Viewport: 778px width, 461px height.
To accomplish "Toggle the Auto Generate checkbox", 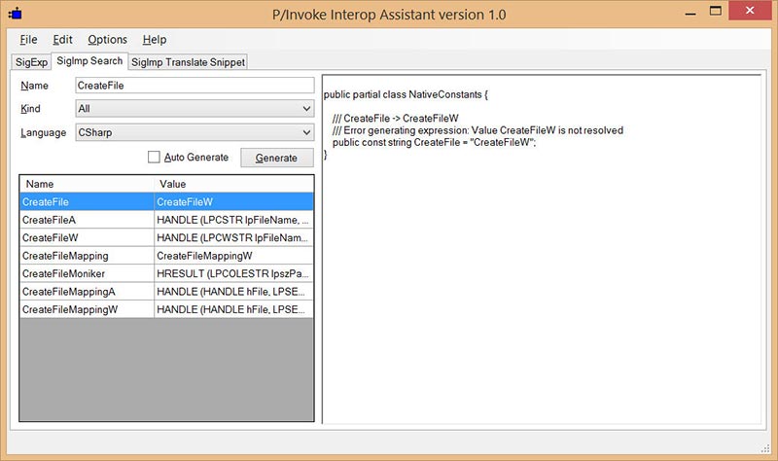I will click(154, 158).
